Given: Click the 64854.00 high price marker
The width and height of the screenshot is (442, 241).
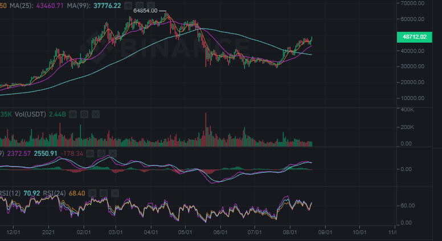Looking at the screenshot, I should 145,11.
